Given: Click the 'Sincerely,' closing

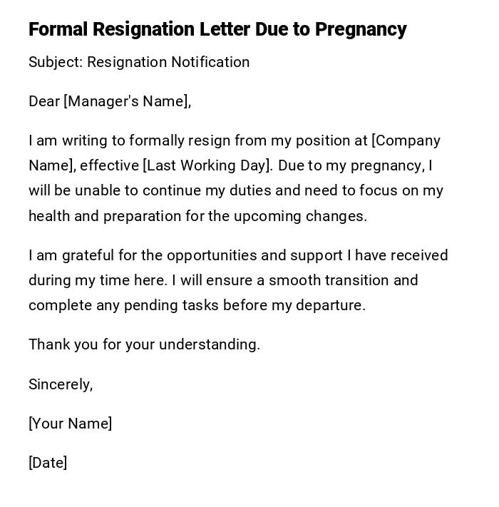Looking at the screenshot, I should (61, 384).
